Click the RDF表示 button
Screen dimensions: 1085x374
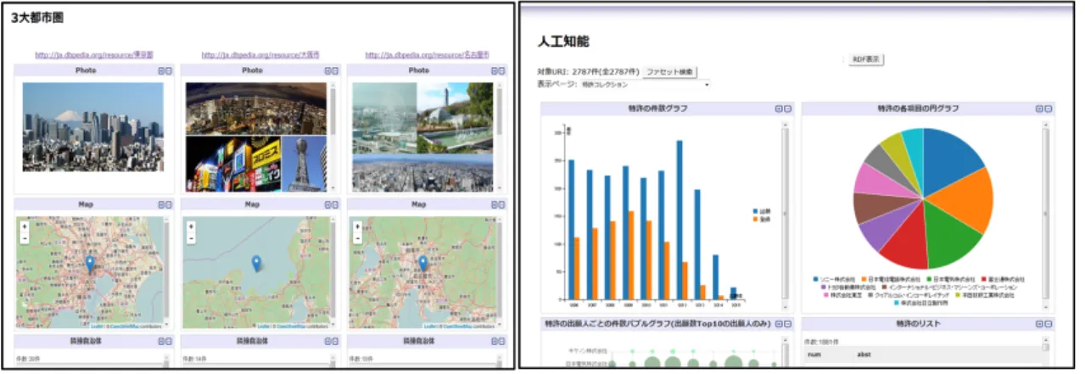click(864, 59)
